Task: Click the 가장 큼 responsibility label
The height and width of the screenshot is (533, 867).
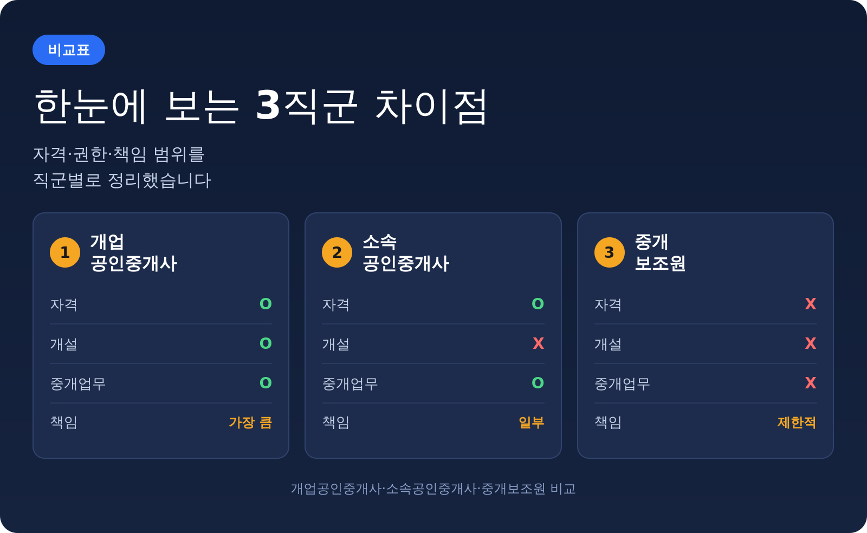Action: coord(250,422)
